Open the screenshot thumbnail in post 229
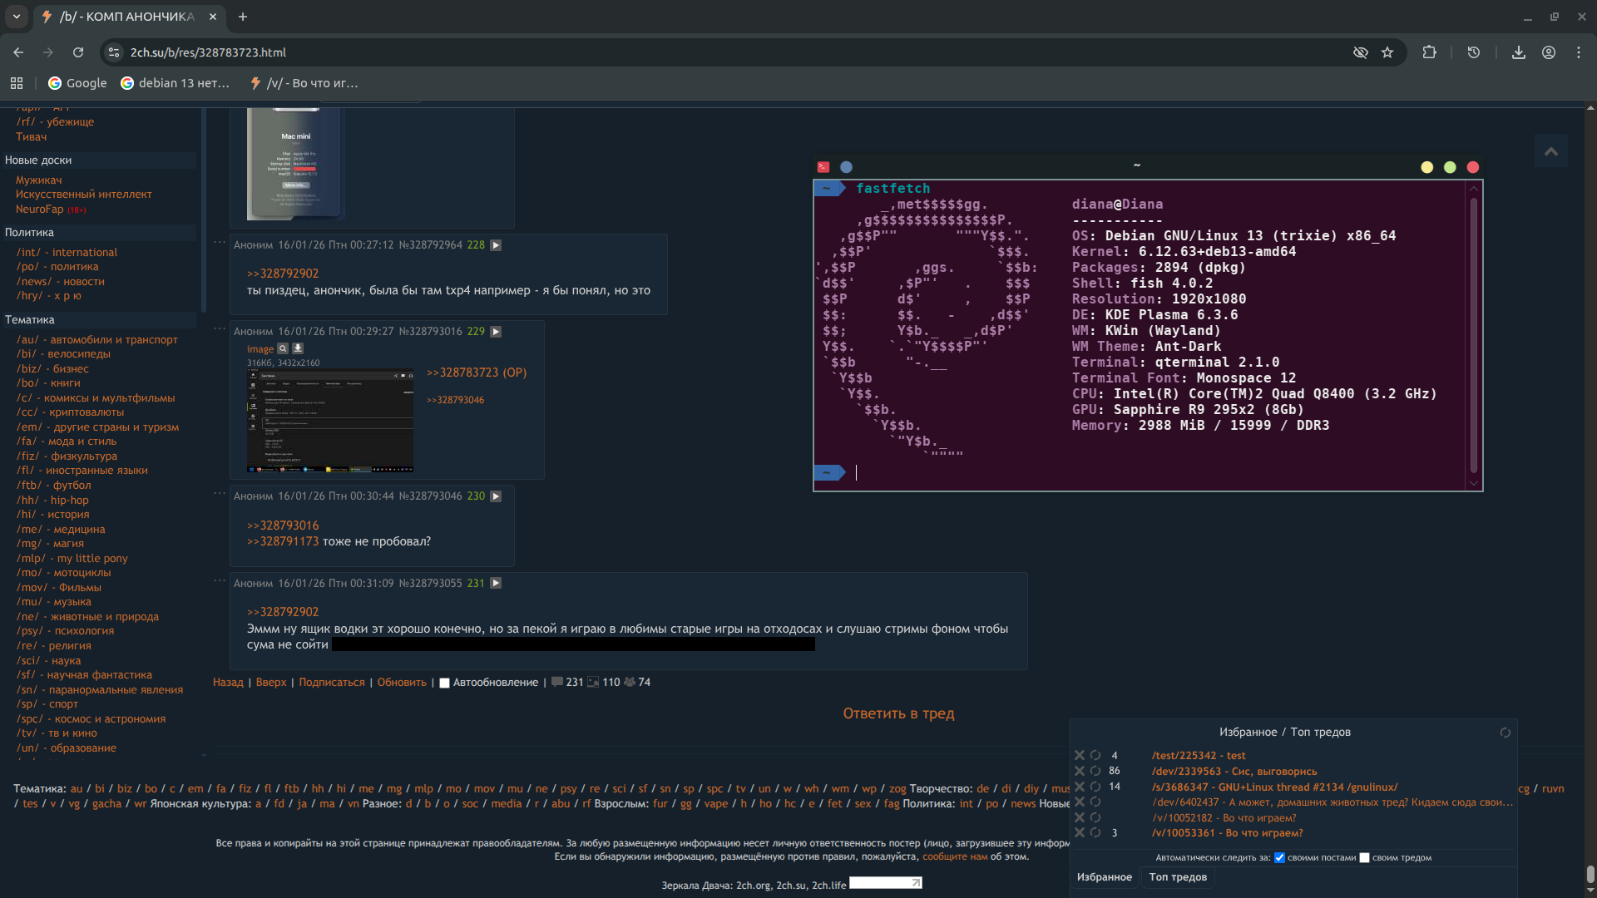 (330, 421)
